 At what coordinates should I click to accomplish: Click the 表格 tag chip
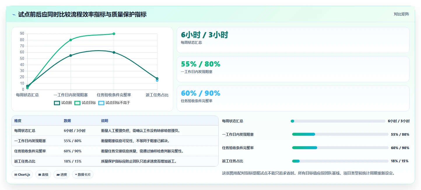click(x=43, y=175)
